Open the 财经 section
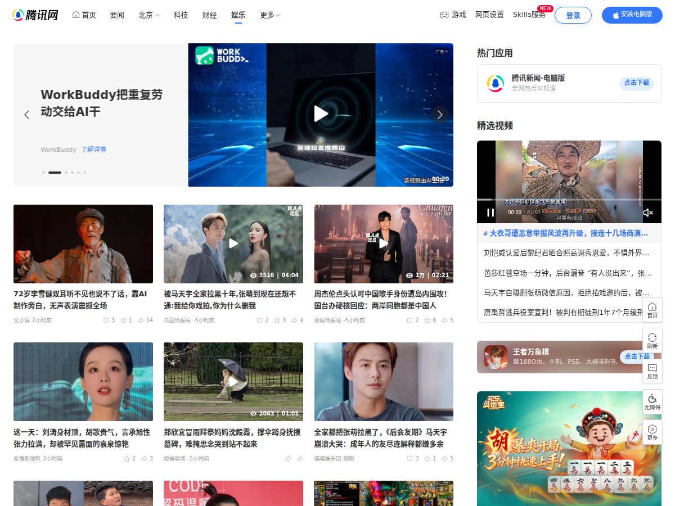The image size is (675, 506). tap(209, 15)
